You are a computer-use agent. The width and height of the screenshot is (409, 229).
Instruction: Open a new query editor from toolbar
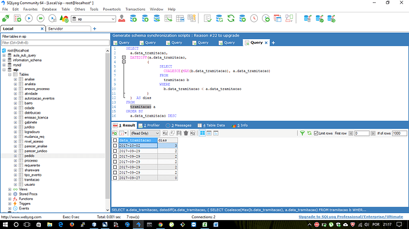click(x=17, y=18)
